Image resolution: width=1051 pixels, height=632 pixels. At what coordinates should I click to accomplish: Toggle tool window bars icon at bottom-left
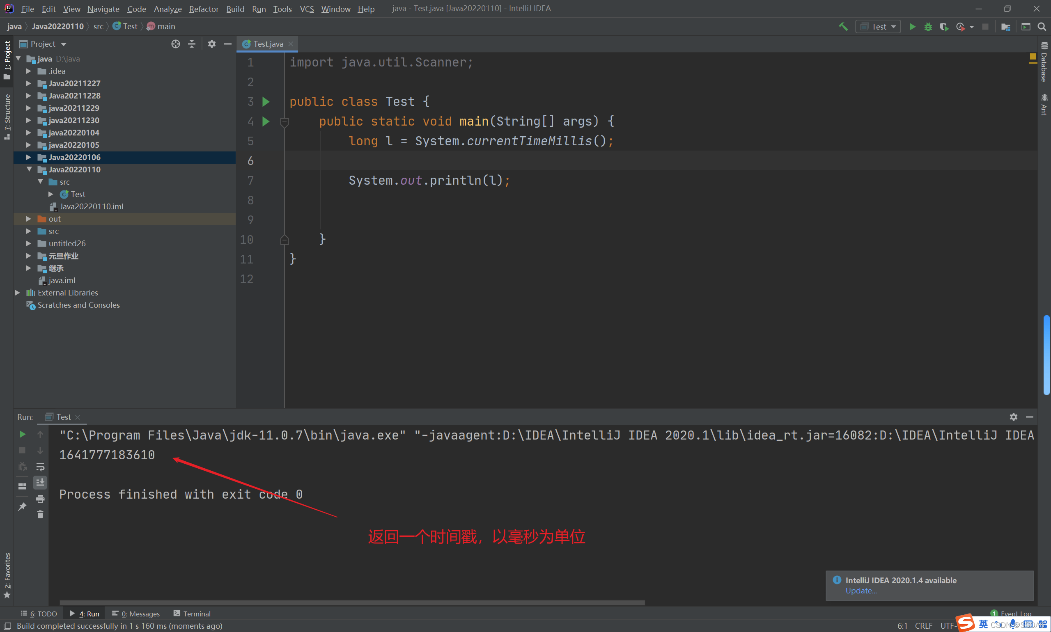[7, 625]
